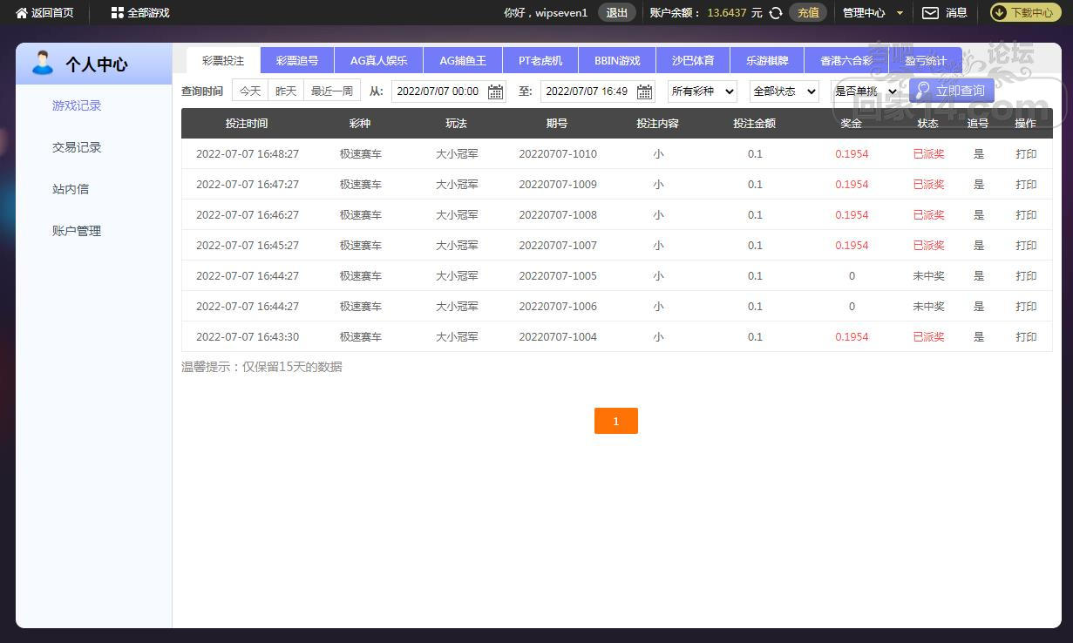Open the calendar icon for the start date
The height and width of the screenshot is (643, 1073).
(x=495, y=91)
